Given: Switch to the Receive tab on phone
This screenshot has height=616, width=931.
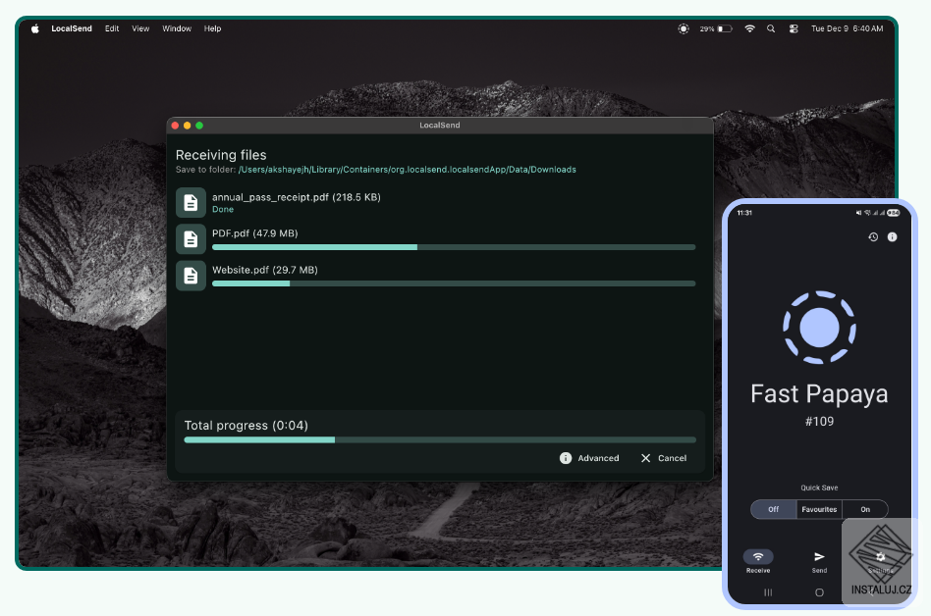Looking at the screenshot, I should (758, 561).
